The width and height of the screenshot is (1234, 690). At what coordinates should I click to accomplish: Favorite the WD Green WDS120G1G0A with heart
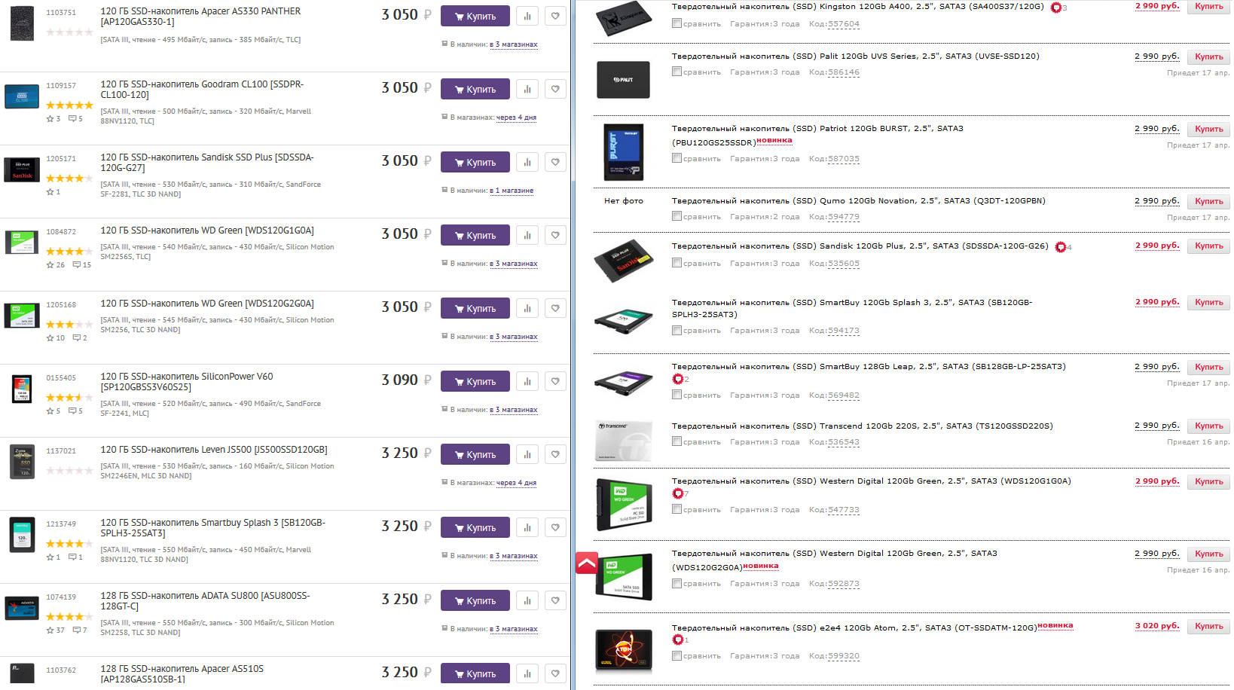coord(555,235)
